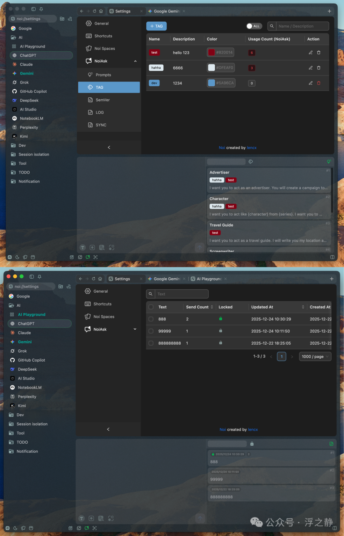Viewport: 344px width, 536px height.
Task: Open the Noi link in the Send Count window footer
Action: pyautogui.click(x=223, y=430)
